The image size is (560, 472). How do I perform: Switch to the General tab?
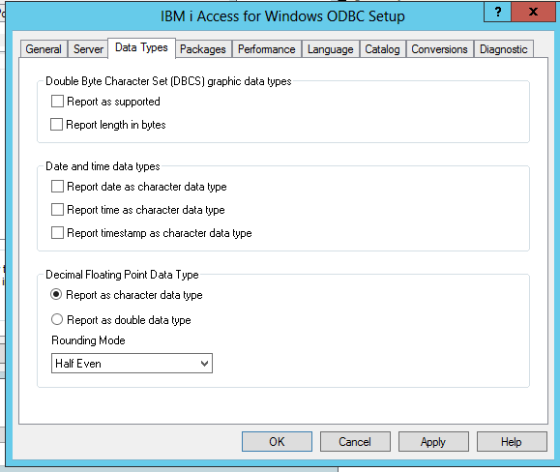[x=44, y=49]
